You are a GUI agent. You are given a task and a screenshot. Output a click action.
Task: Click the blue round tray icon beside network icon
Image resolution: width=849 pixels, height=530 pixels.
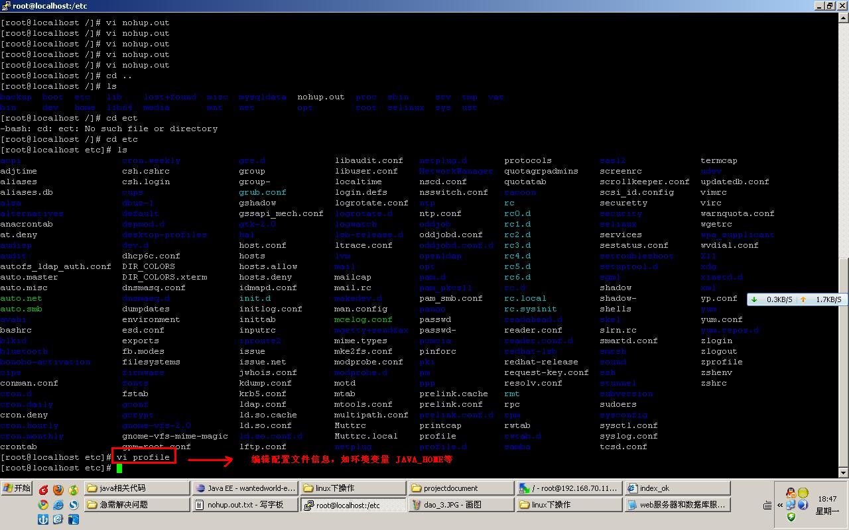[803, 505]
